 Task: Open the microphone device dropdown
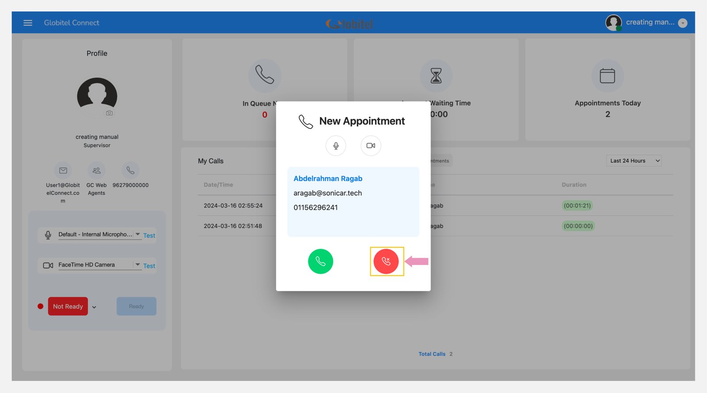(x=137, y=234)
